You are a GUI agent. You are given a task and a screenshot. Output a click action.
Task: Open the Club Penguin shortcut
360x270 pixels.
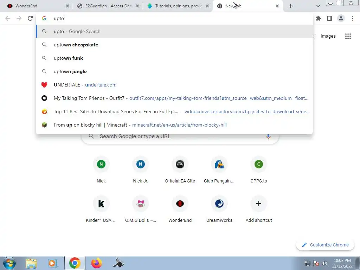click(x=219, y=170)
